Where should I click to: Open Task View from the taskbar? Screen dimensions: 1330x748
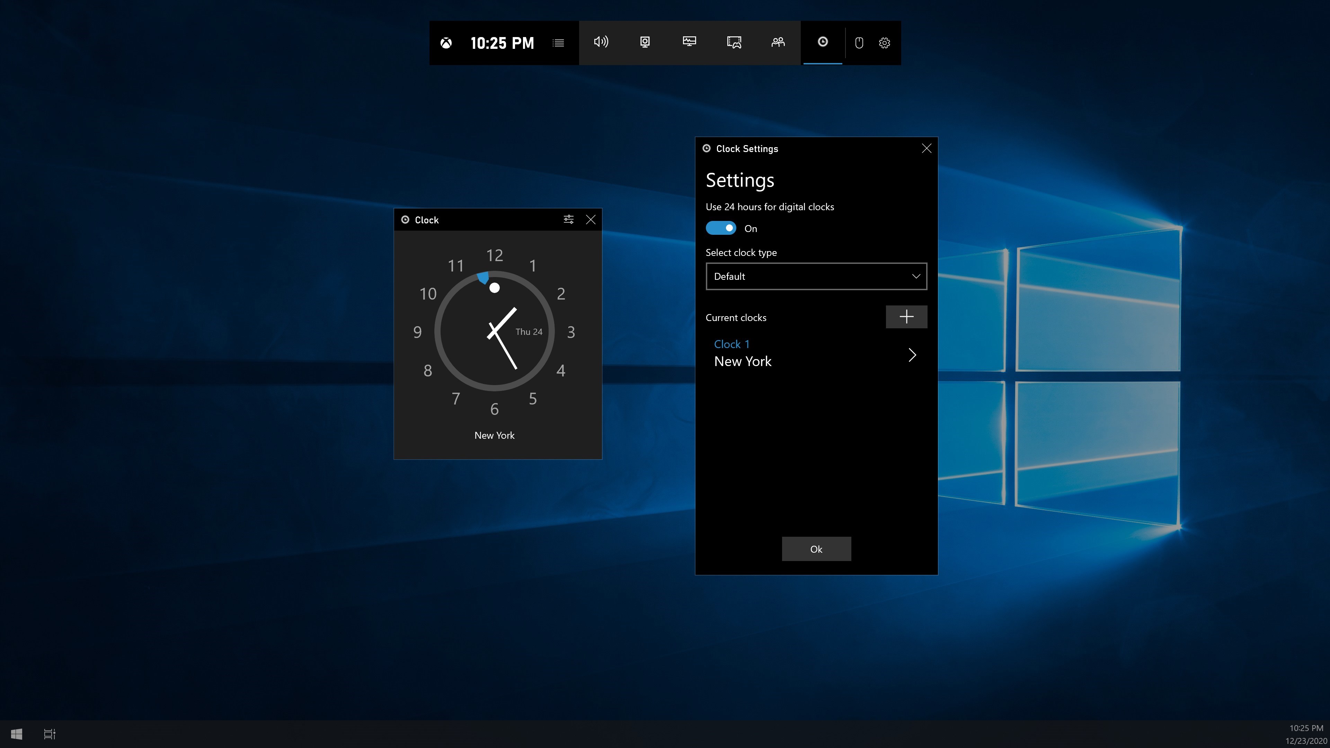[x=50, y=733]
